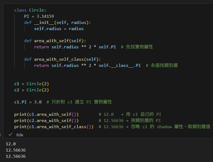Click the output line '12.0'
This screenshot has width=213, height=162.
coord(11,144)
